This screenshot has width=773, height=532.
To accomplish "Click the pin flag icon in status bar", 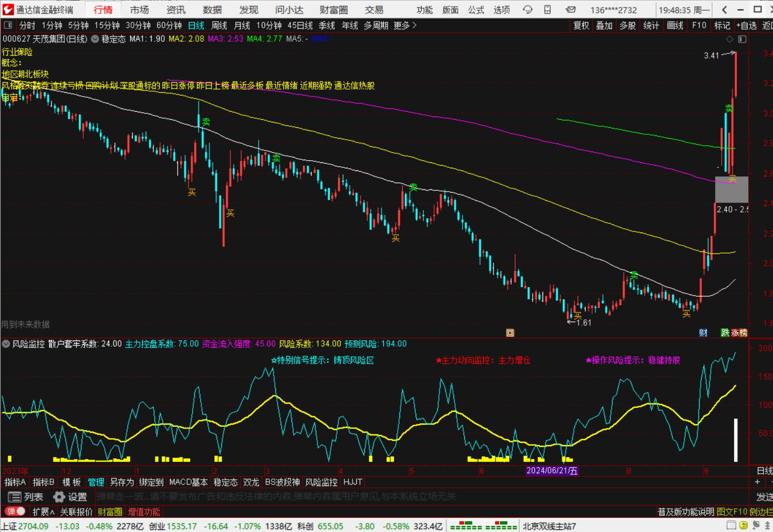I will click(756, 526).
